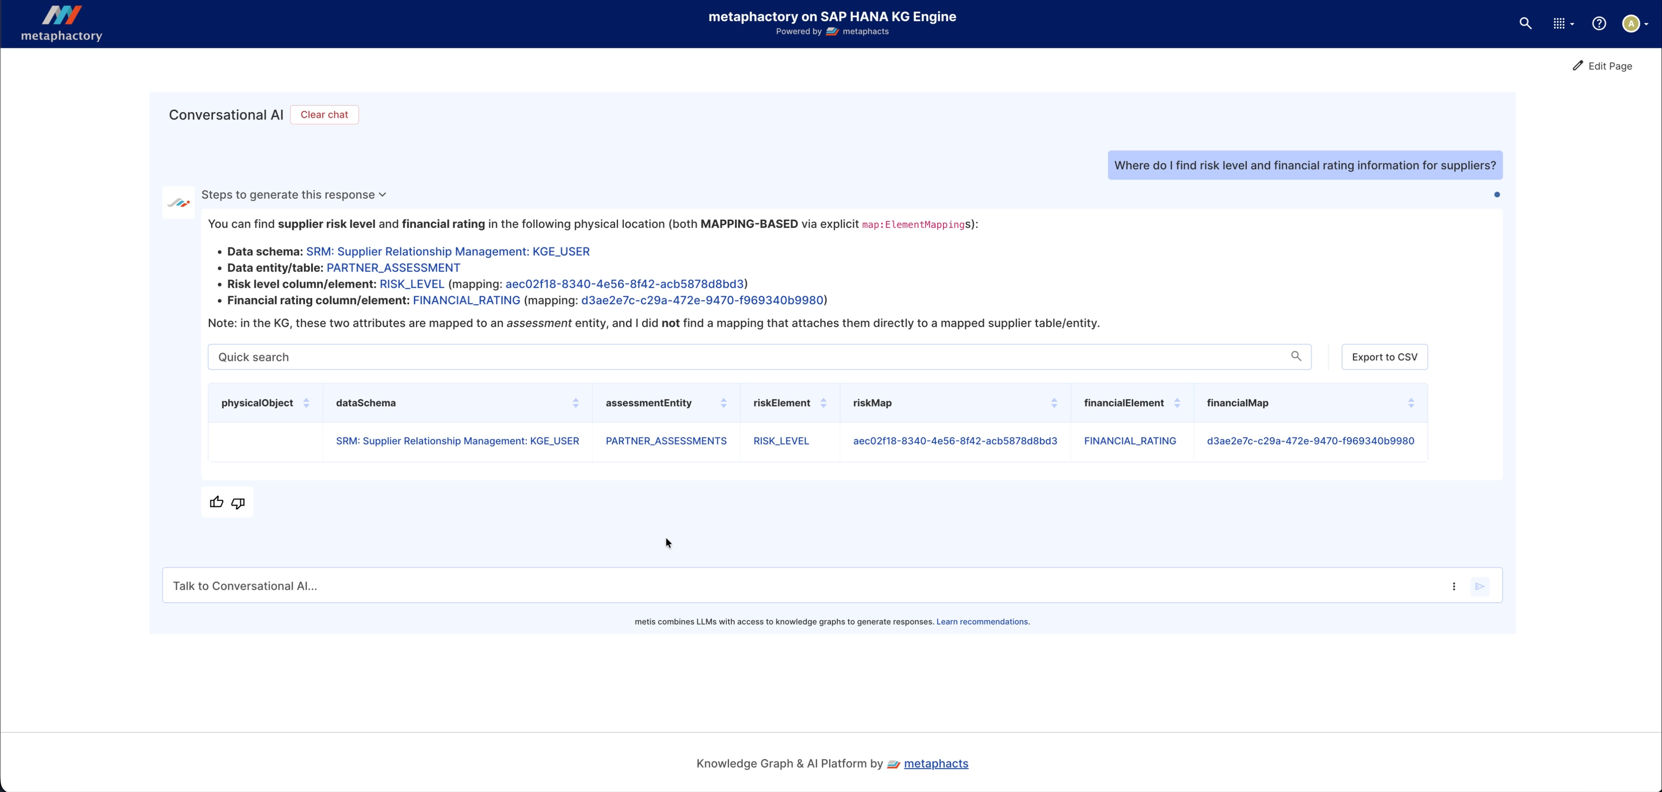This screenshot has width=1662, height=792.
Task: Open risk mapping aec02f18 link in bullet list
Action: tap(624, 284)
